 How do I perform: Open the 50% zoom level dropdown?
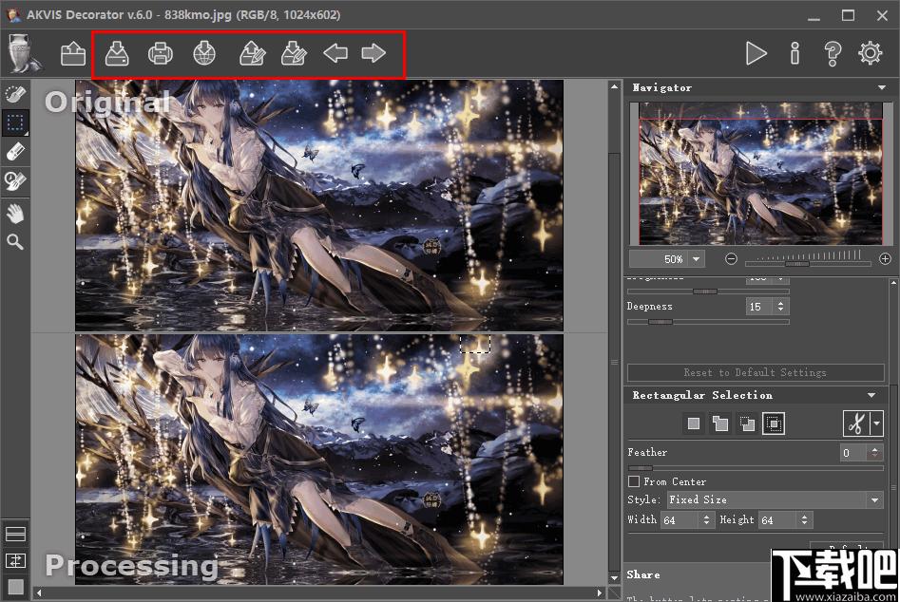point(697,259)
